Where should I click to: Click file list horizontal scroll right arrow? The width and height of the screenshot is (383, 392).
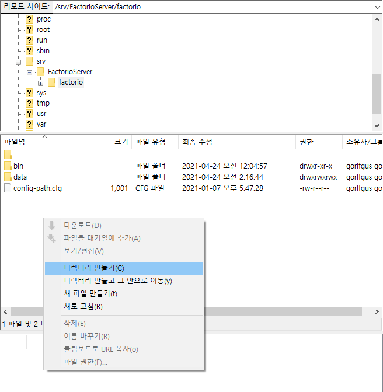[377, 311]
